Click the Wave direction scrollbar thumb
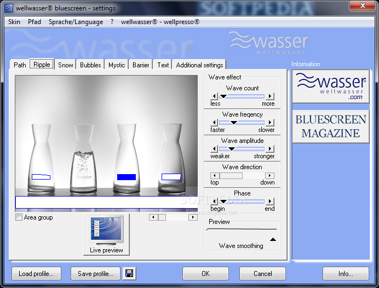379x288 pixels. pyautogui.click(x=231, y=176)
